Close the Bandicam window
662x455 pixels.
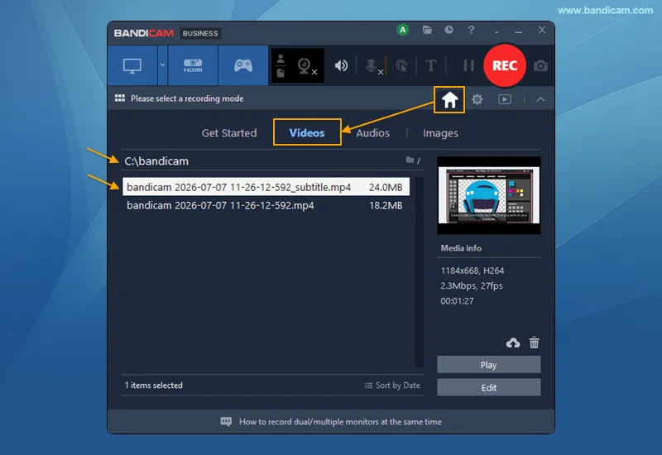tap(542, 30)
